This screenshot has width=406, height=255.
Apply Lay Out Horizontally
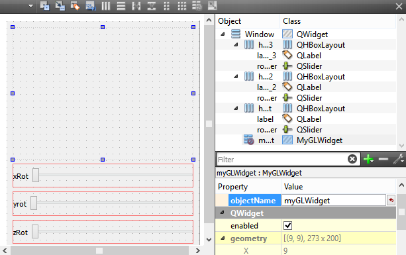(106, 6)
